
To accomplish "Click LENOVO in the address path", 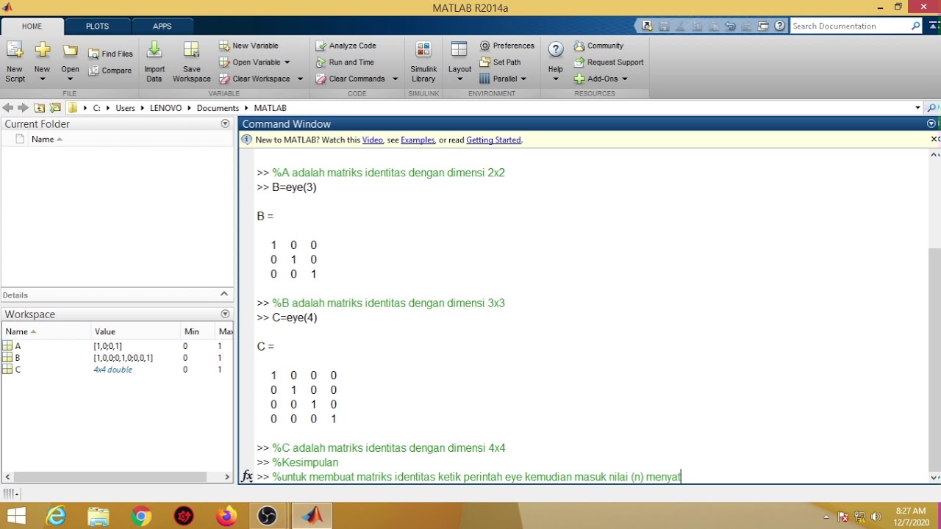I will (165, 108).
